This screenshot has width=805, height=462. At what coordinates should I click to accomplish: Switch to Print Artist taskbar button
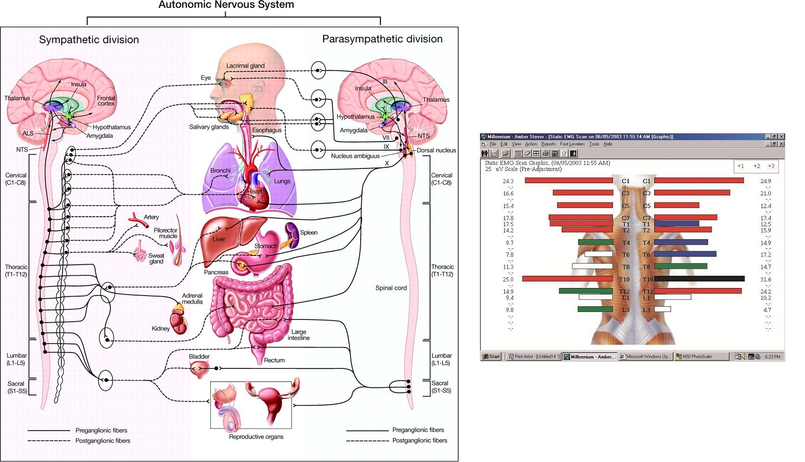point(533,357)
